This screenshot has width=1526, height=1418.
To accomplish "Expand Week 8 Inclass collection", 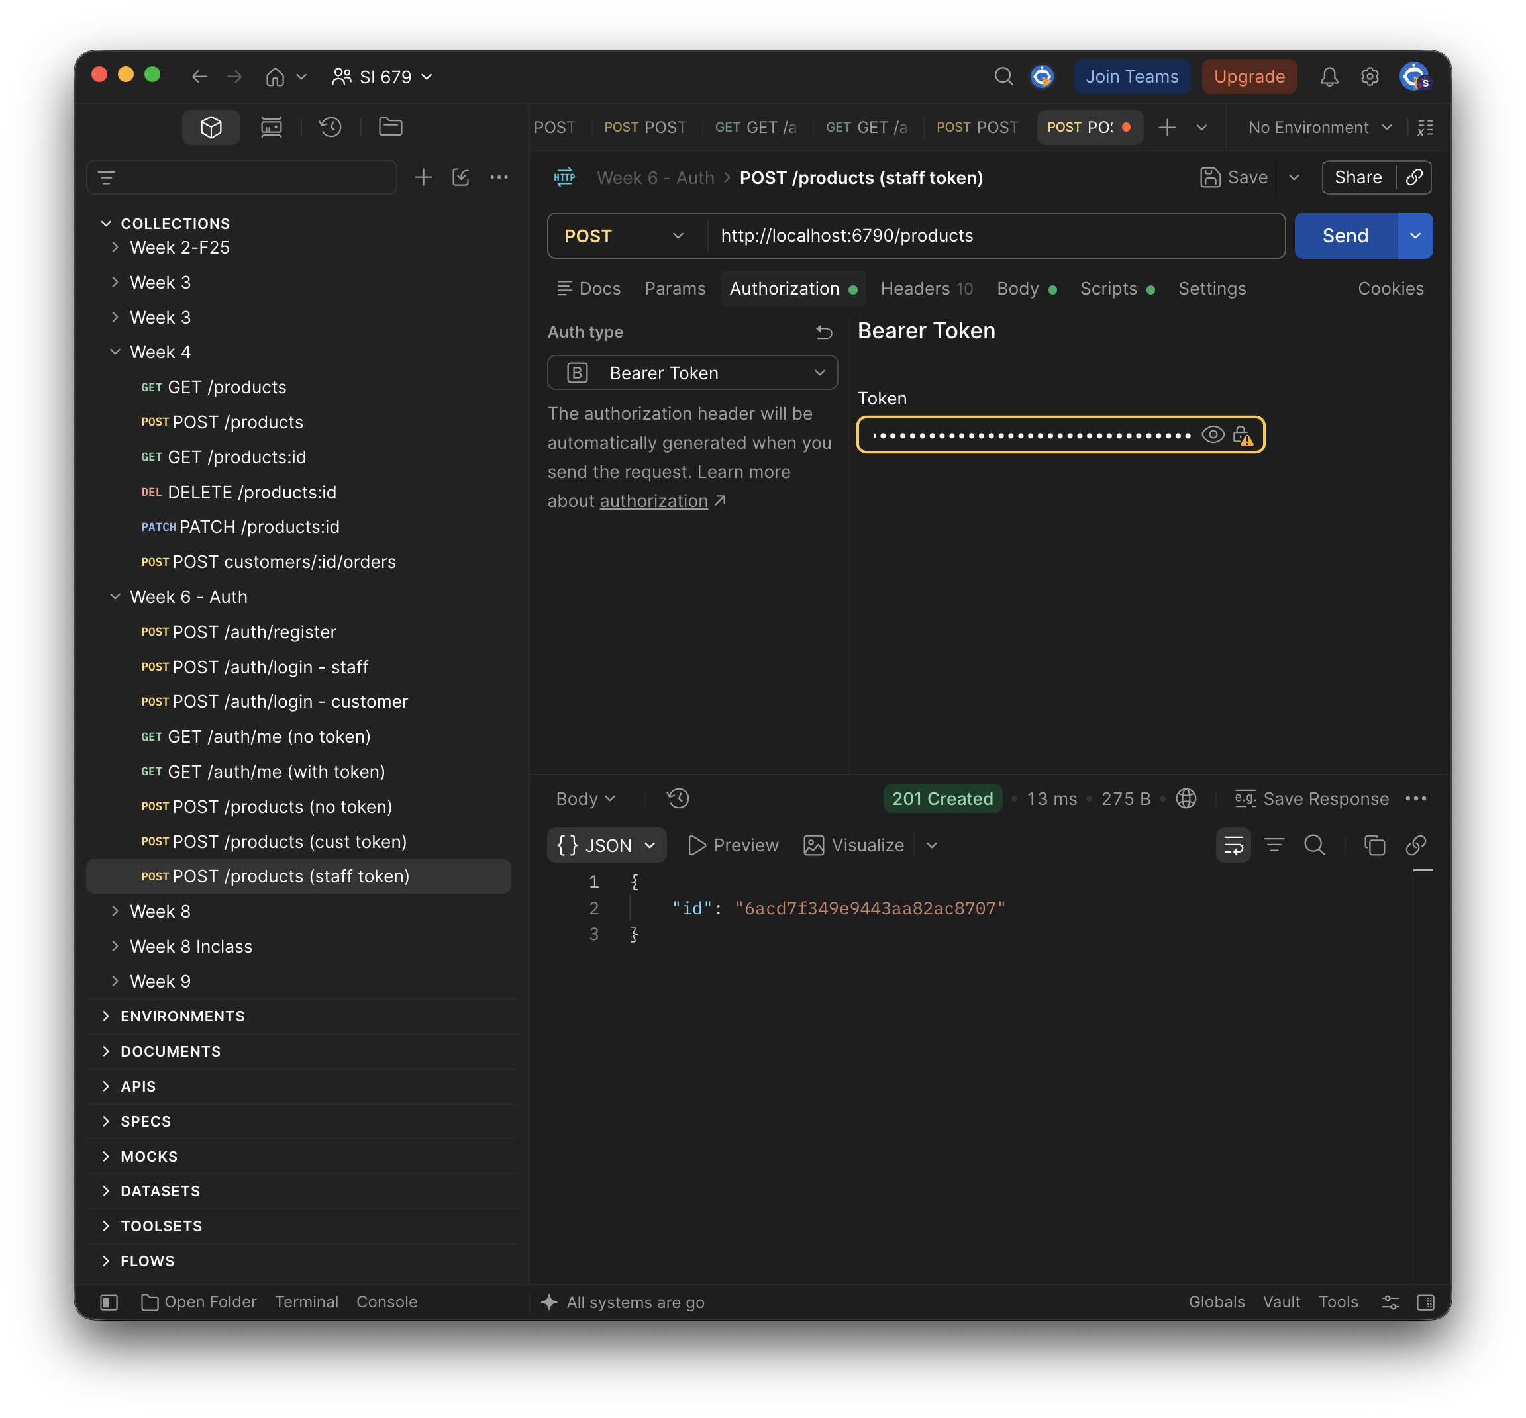I will pyautogui.click(x=115, y=947).
